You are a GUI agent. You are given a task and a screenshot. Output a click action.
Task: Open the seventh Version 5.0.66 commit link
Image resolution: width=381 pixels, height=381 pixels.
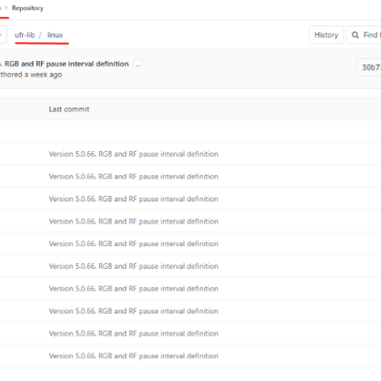coord(133,289)
